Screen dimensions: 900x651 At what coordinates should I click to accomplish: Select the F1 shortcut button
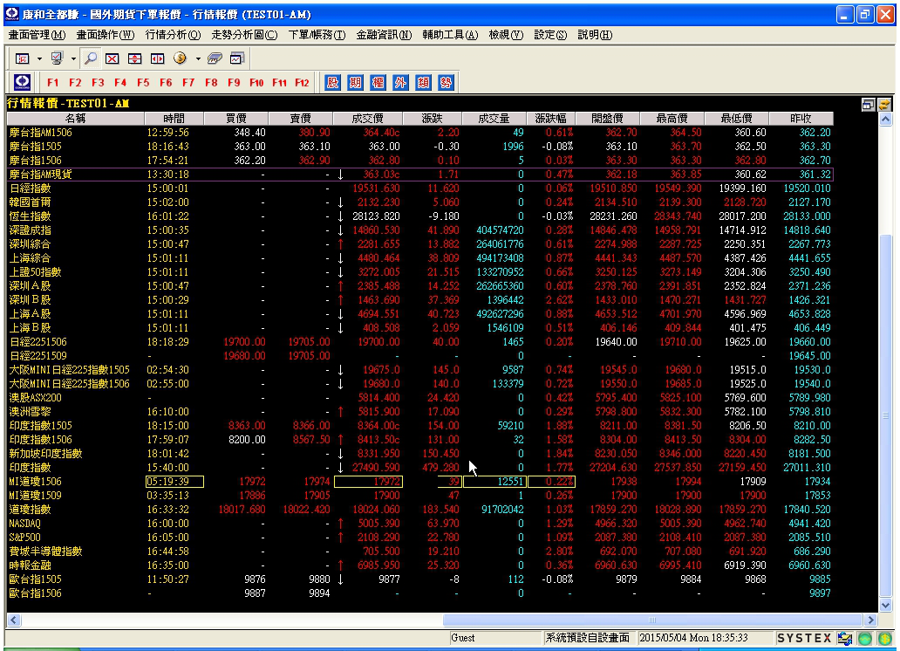53,83
